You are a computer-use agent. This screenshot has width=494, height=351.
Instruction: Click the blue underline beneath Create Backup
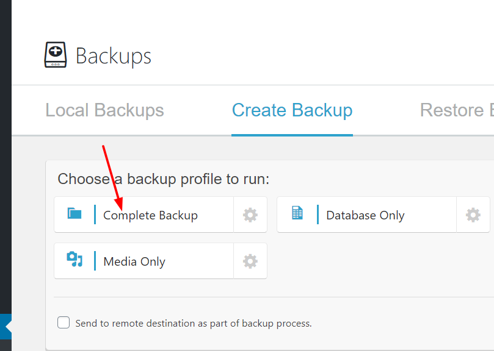pos(292,135)
